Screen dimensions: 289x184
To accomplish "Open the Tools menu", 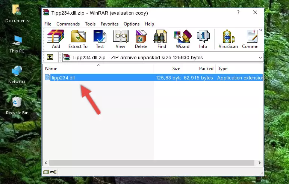I will tap(90, 24).
